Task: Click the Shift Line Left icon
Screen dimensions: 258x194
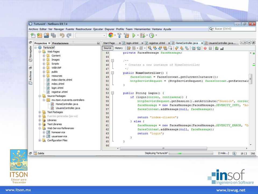Action: 193,48
